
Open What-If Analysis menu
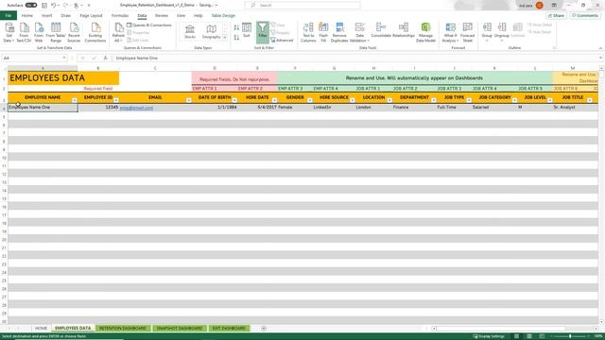450,32
